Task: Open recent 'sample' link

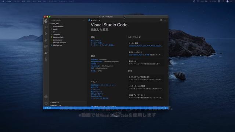Action: (x=93, y=64)
